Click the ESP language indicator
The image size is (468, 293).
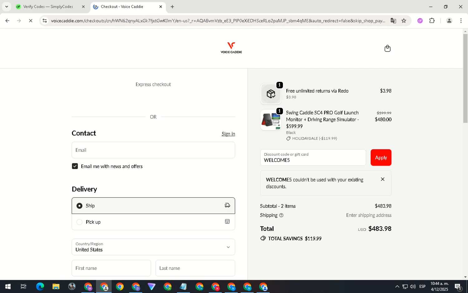click(x=422, y=286)
